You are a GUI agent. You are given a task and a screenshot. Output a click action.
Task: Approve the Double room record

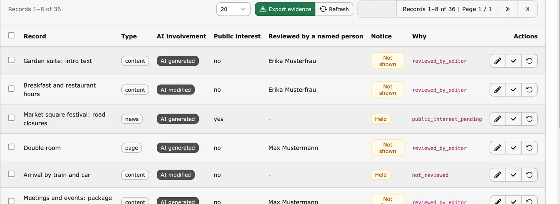(514, 148)
